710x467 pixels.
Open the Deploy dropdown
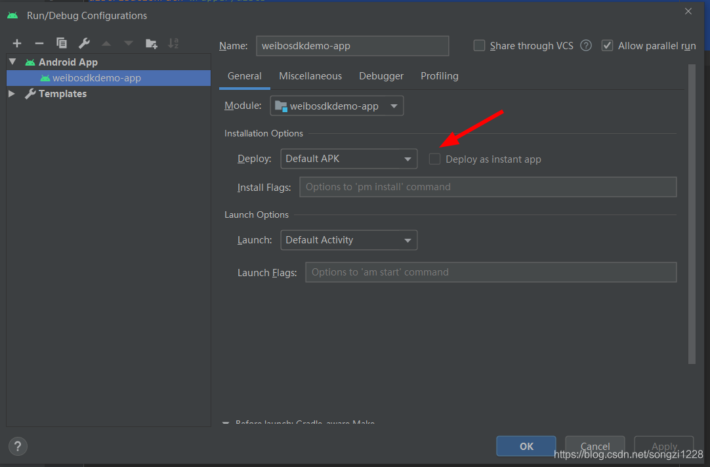tap(348, 159)
